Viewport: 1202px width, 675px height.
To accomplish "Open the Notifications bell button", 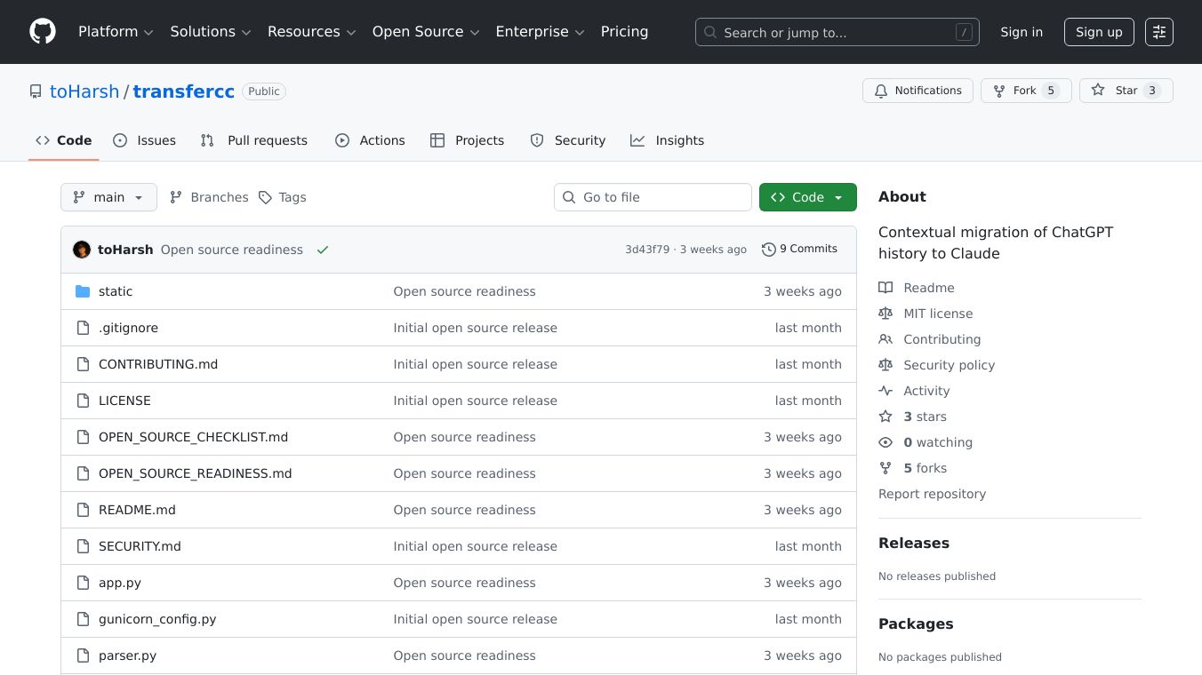I will pyautogui.click(x=918, y=91).
